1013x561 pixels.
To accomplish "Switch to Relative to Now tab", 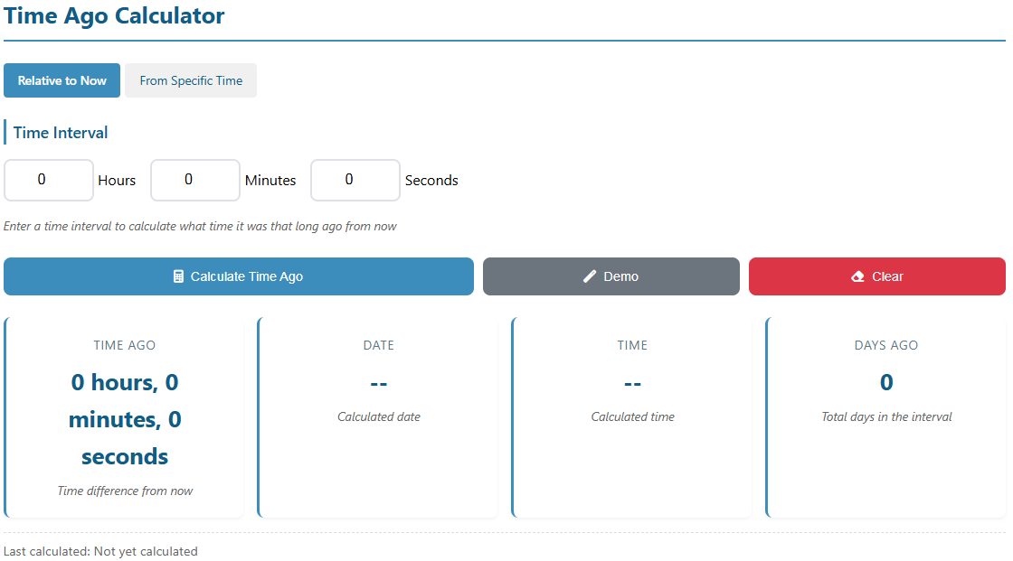I will (62, 80).
